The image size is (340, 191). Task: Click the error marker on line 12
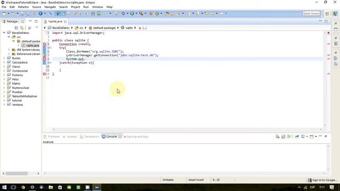[x=45, y=74]
